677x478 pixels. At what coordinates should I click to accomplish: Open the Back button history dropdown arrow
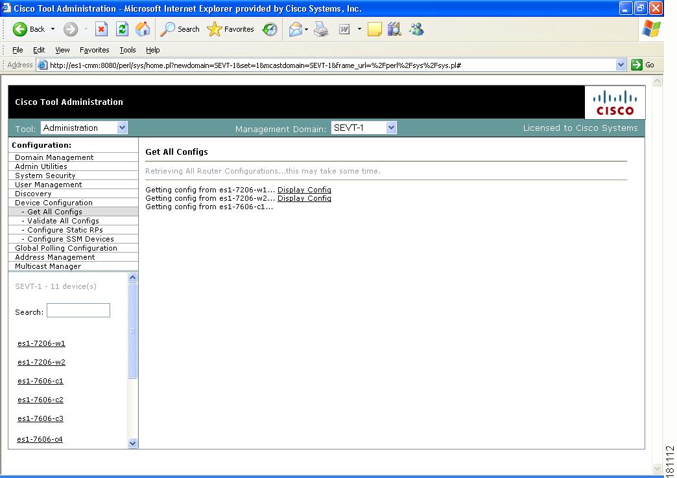click(53, 29)
